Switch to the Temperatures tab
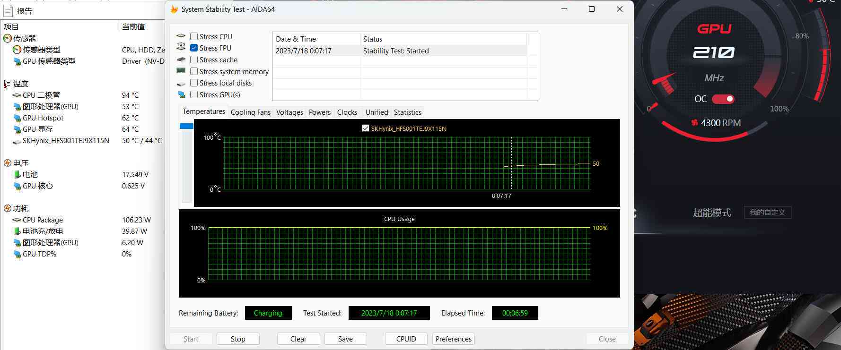Viewport: 841px width, 350px height. [204, 111]
